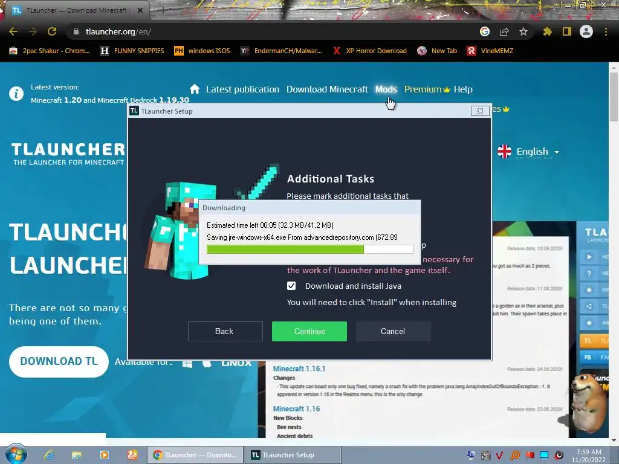Click the FB button in launcher preview sidebar
The width and height of the screenshot is (619, 464).
pos(594,357)
